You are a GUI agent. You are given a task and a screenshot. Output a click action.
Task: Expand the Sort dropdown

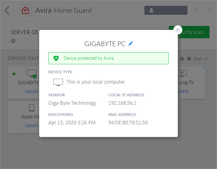pyautogui.click(x=201, y=59)
